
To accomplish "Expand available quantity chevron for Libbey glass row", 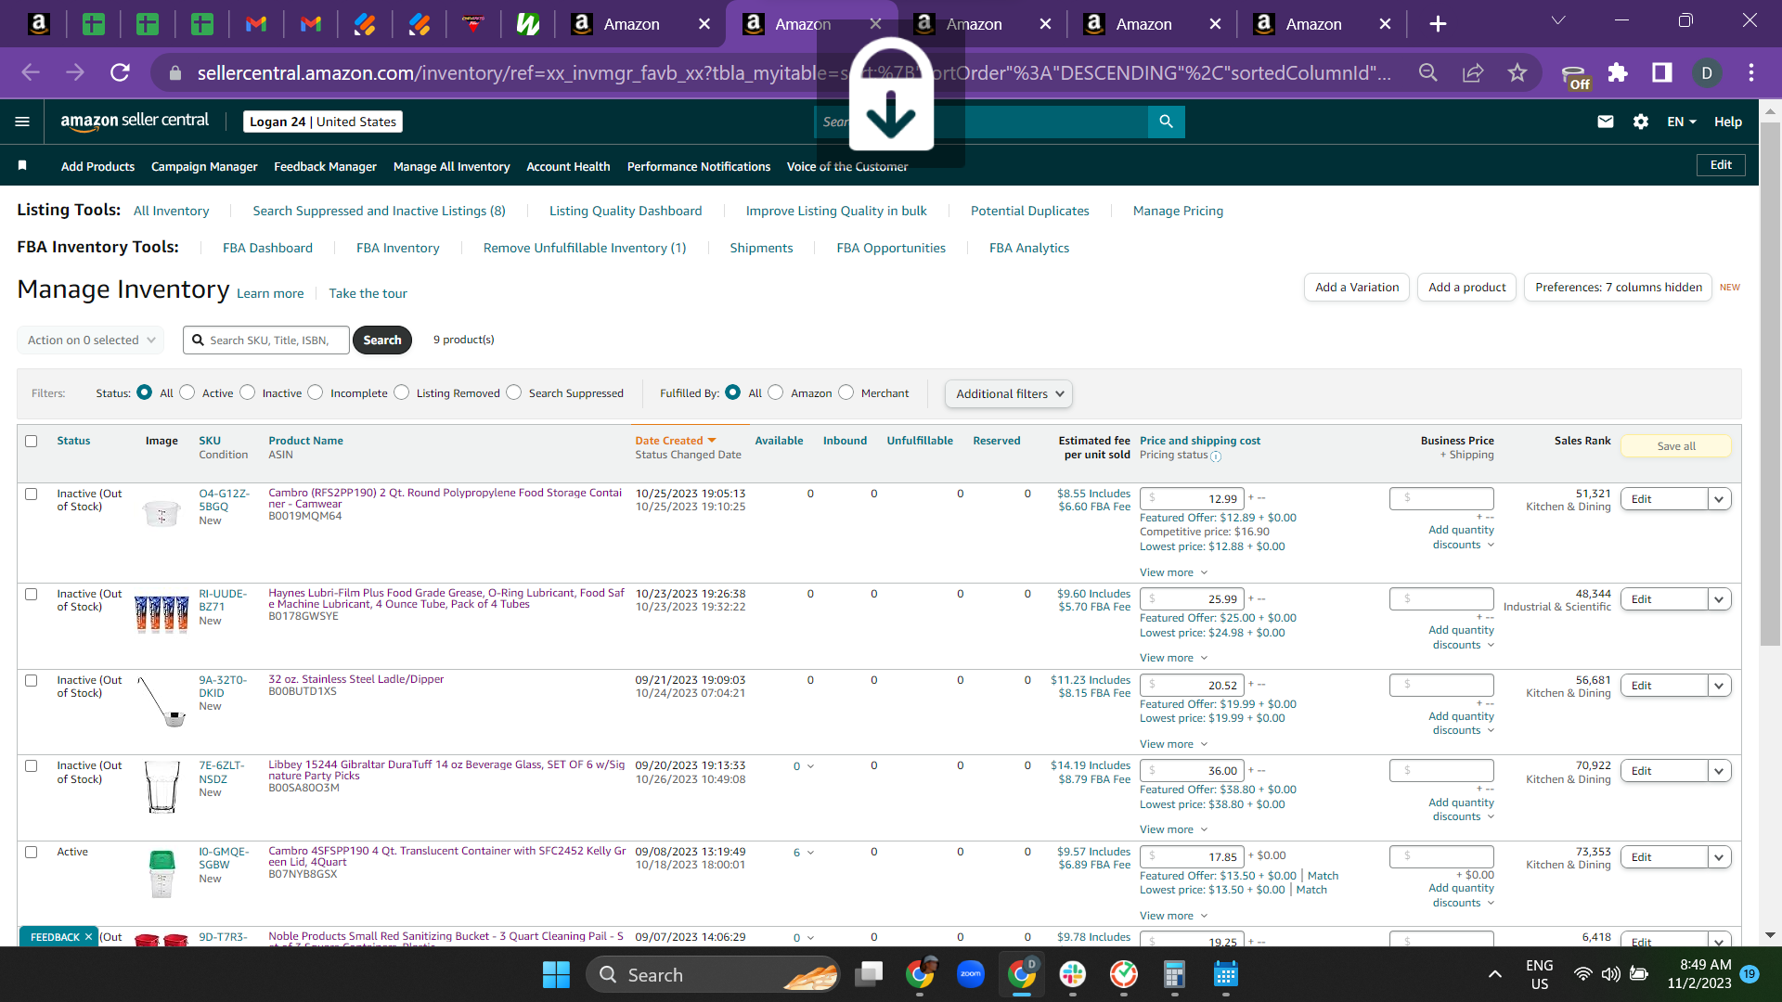I will click(x=810, y=766).
